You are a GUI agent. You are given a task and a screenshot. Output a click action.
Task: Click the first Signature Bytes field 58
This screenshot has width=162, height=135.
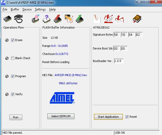coord(117,35)
